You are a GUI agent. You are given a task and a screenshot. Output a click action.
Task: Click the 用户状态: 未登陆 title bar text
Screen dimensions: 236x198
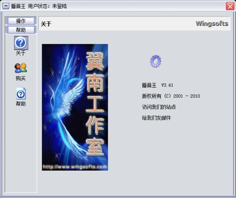coord(48,6)
